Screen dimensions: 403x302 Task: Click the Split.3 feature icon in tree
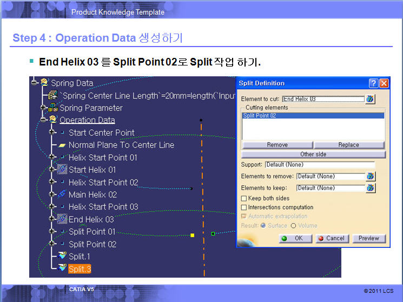[x=62, y=268]
